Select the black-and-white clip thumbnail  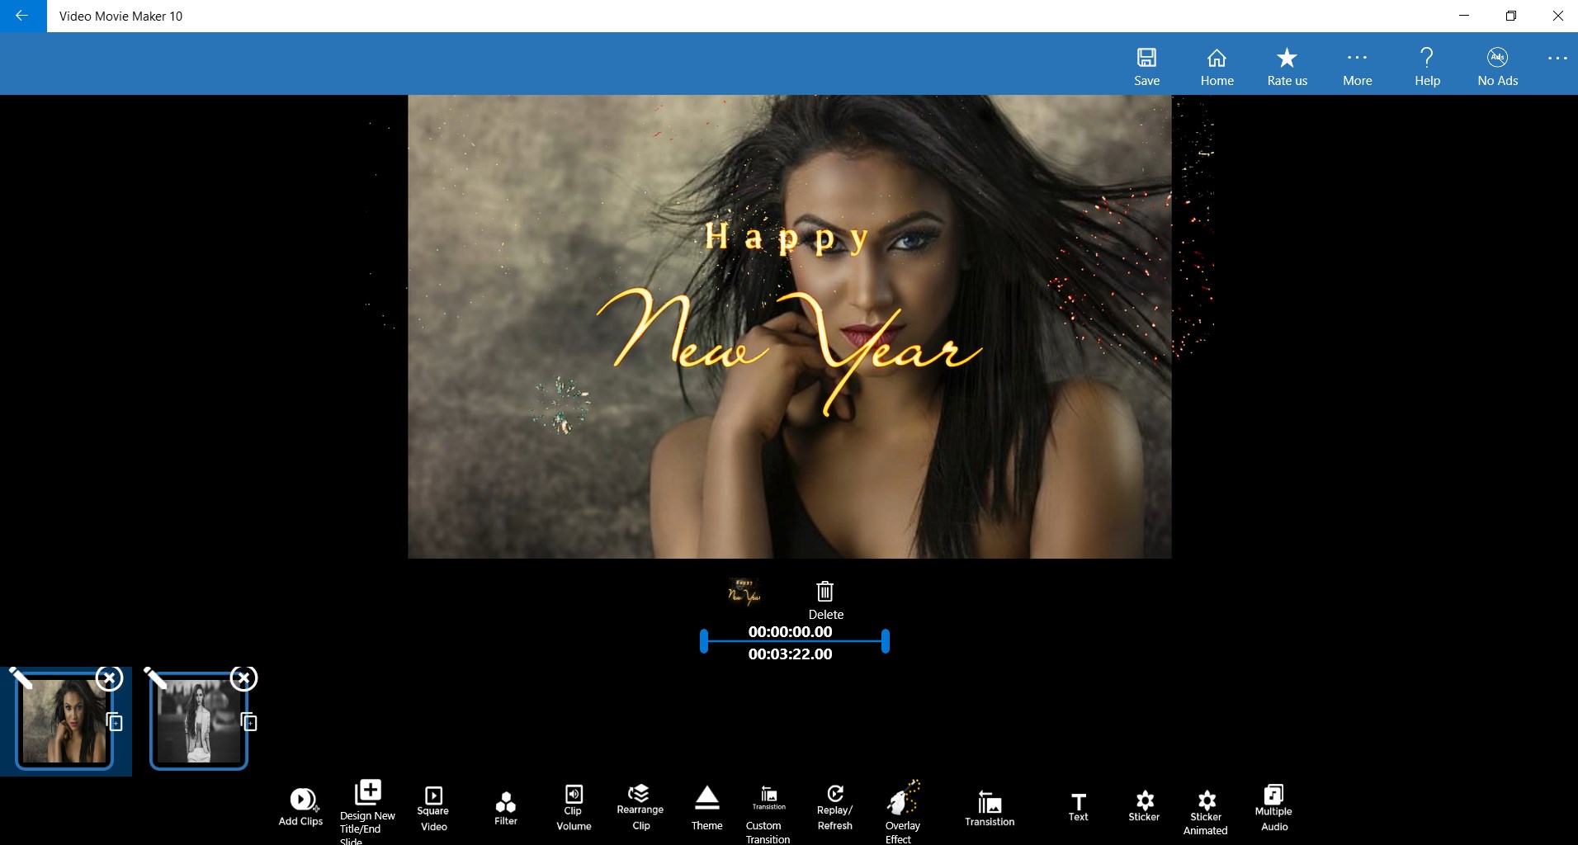199,721
